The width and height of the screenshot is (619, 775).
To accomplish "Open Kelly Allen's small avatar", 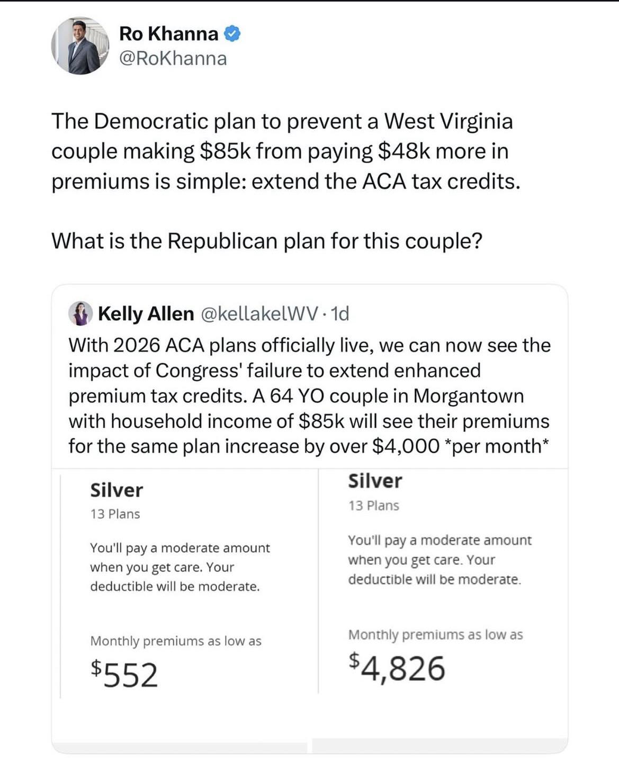I will pyautogui.click(x=80, y=313).
